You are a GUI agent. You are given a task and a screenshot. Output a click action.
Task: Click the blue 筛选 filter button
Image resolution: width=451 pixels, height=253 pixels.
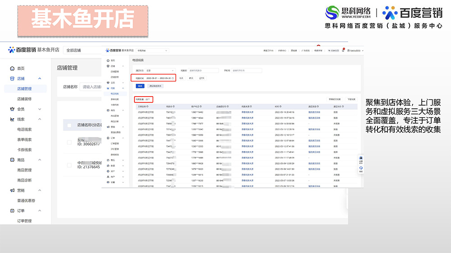(140, 86)
